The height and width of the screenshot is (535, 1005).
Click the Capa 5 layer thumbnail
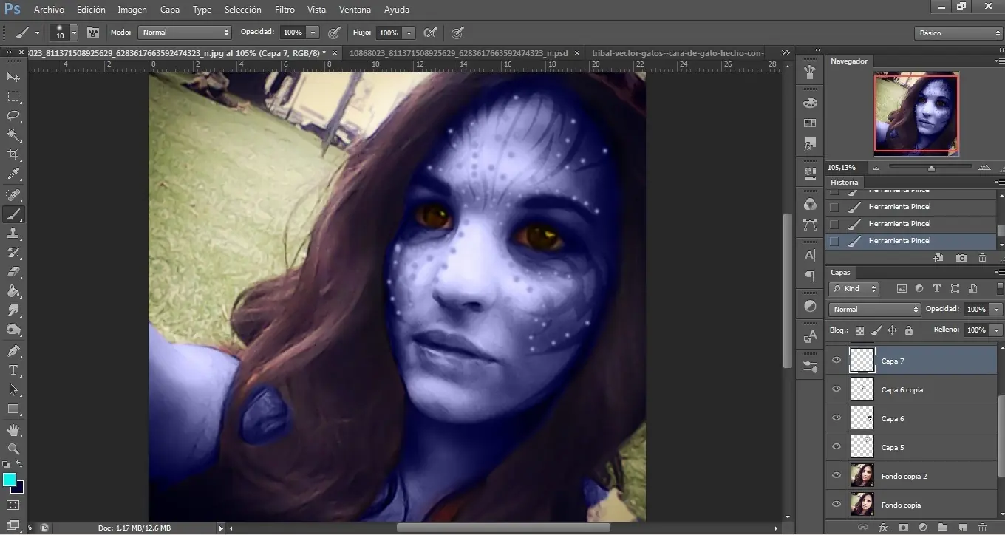click(x=862, y=447)
